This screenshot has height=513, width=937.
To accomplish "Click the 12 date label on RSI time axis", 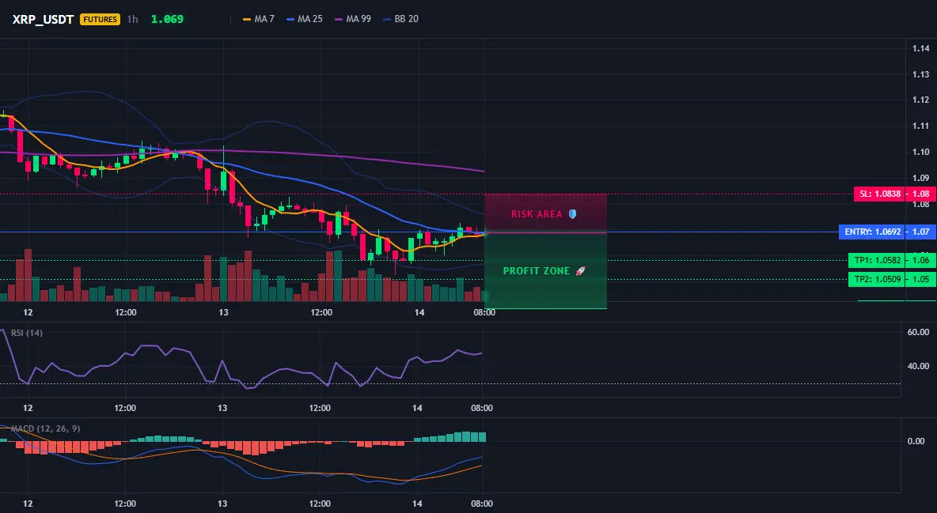I will 28,408.
